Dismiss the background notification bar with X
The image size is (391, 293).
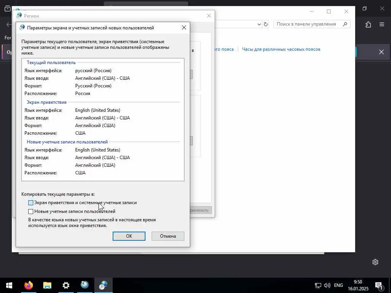381,52
